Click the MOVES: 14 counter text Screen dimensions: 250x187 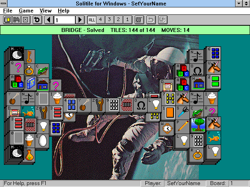[x=175, y=30]
